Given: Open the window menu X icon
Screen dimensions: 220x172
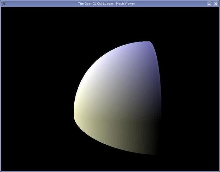Looking at the screenshot, I should point(4,3).
